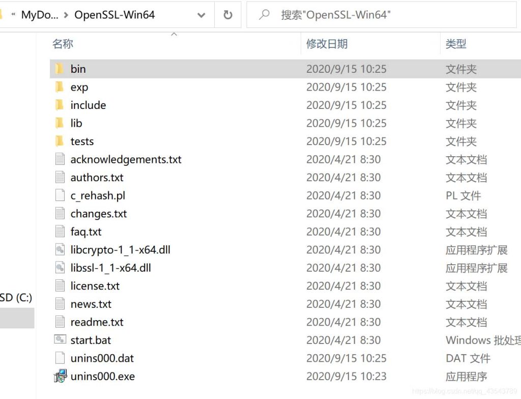Viewport: 521px width, 399px height.
Task: Sort files by the 名称 column header
Action: 63,44
